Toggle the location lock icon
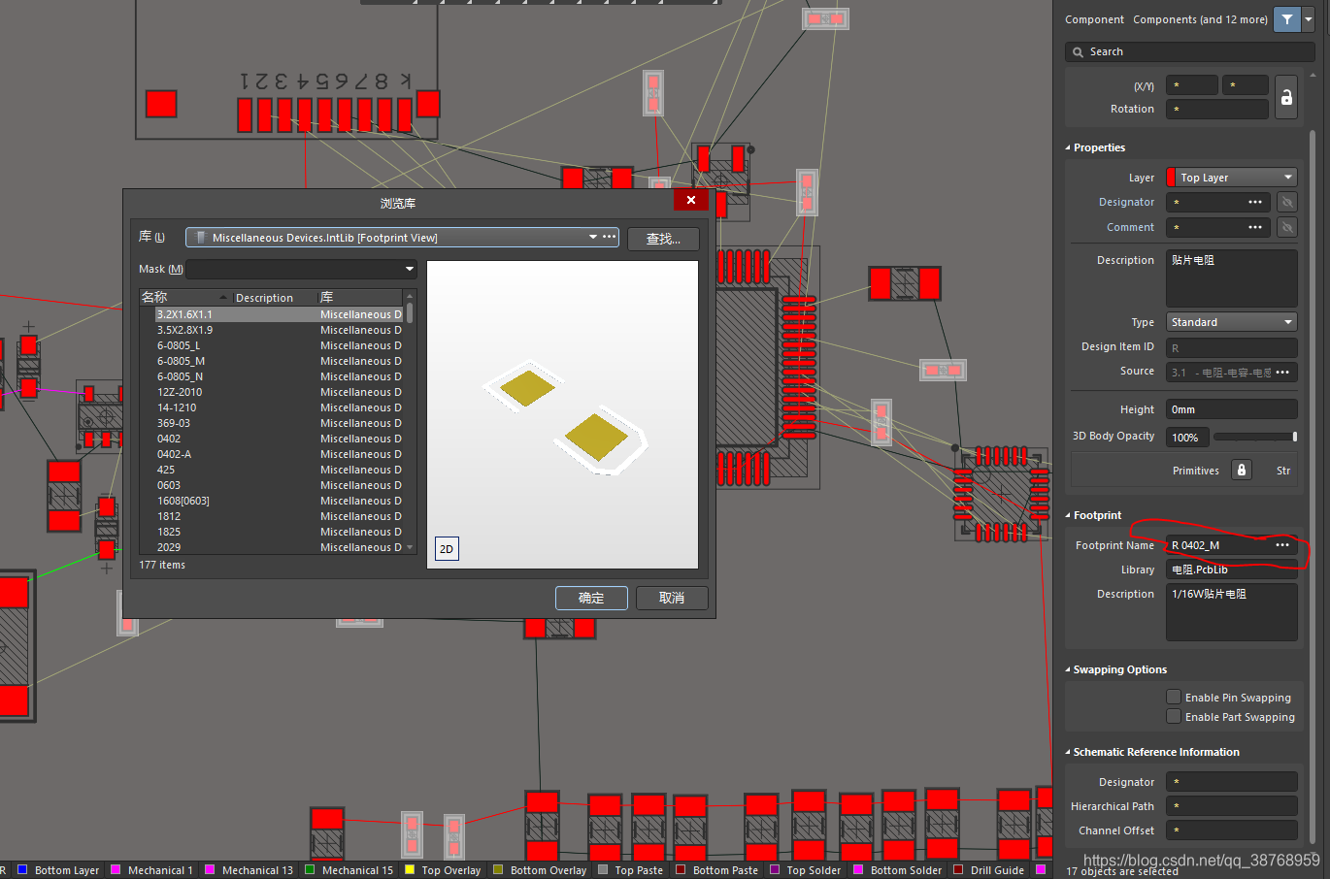This screenshot has width=1330, height=879. point(1286,97)
